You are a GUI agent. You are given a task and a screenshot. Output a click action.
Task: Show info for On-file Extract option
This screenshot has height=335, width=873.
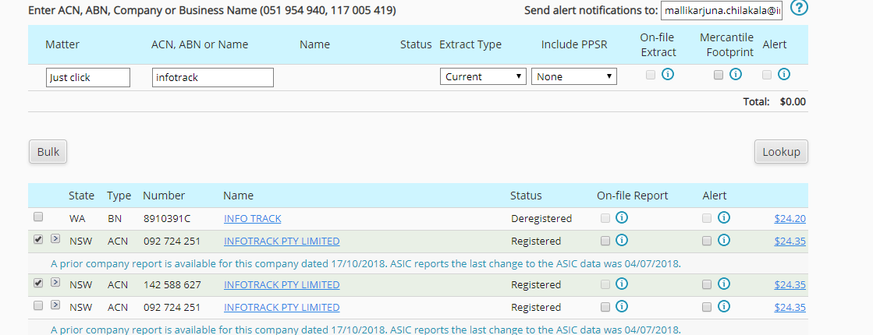point(668,75)
